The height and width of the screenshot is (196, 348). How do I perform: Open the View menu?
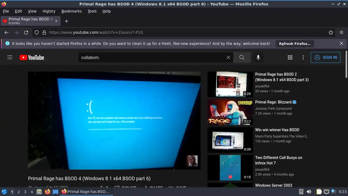pos(32,11)
